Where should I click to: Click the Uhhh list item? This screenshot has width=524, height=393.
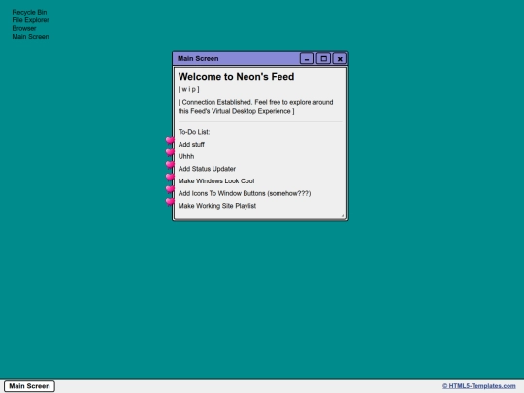(186, 157)
